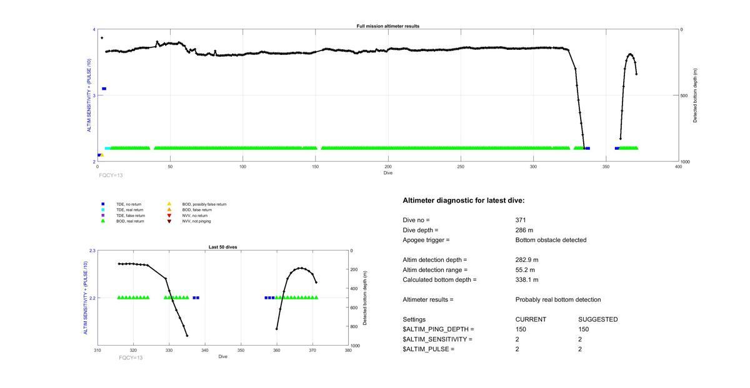Click the dive number value 371
750x388 pixels.
pos(521,220)
